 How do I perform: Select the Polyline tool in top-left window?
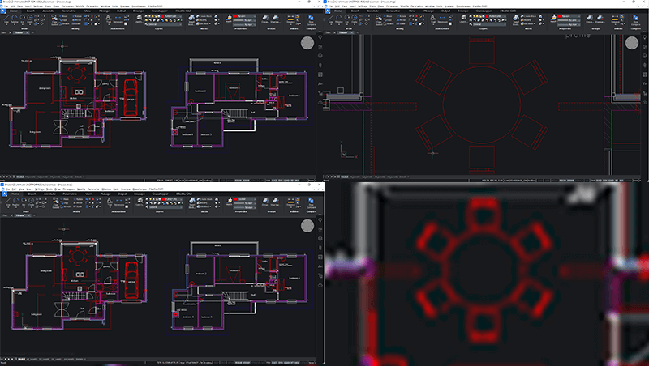(15, 18)
